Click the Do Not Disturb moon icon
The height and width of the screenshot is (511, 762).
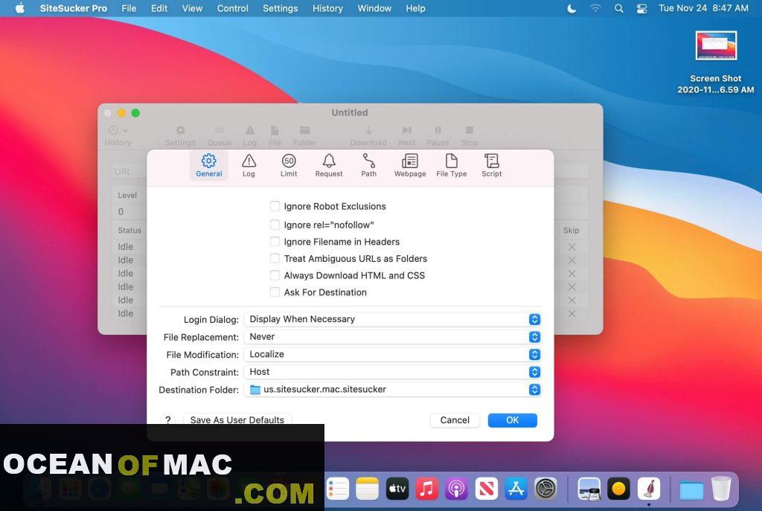tap(572, 8)
